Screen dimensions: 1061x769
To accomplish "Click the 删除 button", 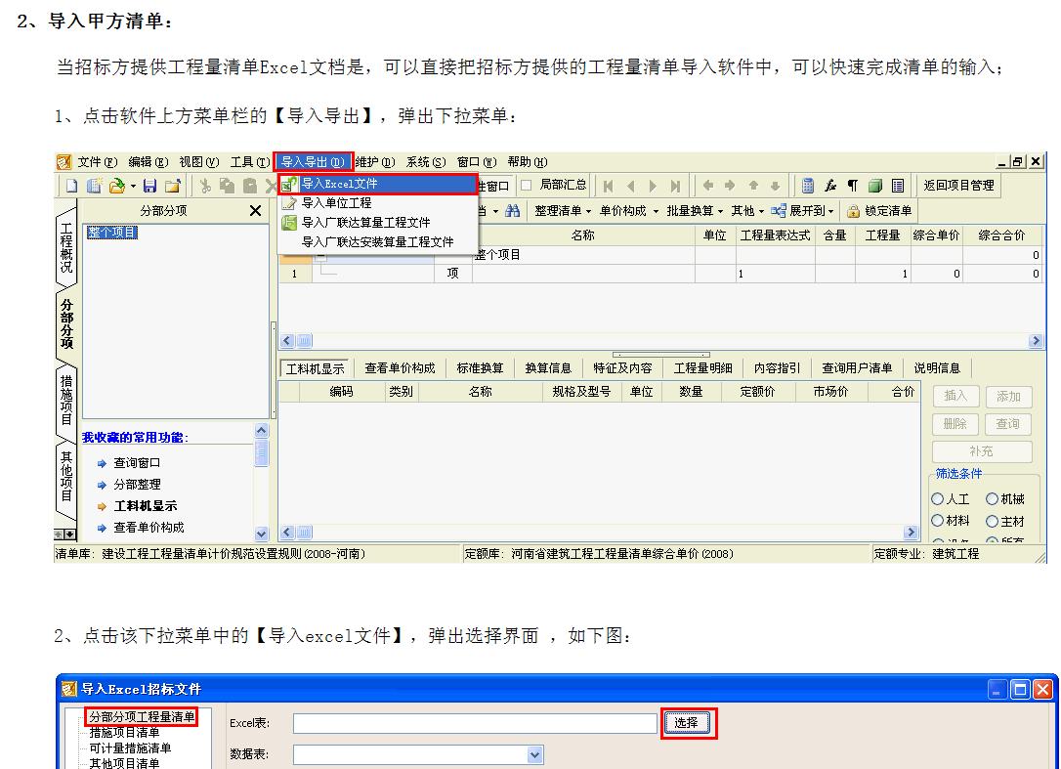I will click(x=955, y=424).
